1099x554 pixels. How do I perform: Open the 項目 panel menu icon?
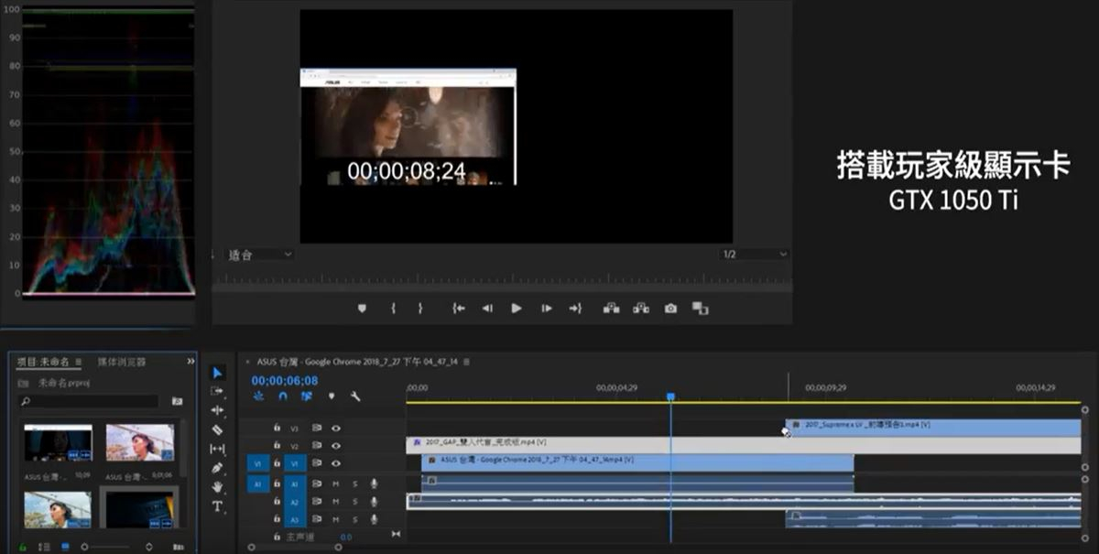pyautogui.click(x=79, y=362)
